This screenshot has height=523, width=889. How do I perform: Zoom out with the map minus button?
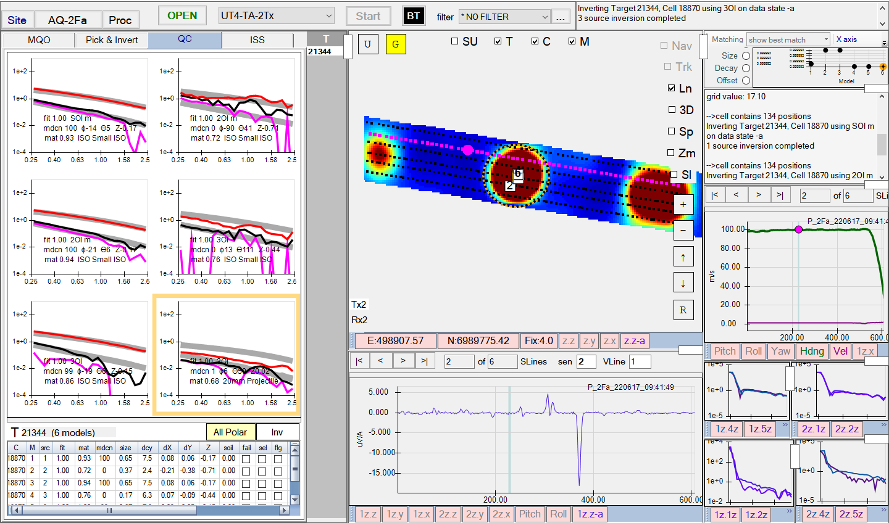coord(683,230)
